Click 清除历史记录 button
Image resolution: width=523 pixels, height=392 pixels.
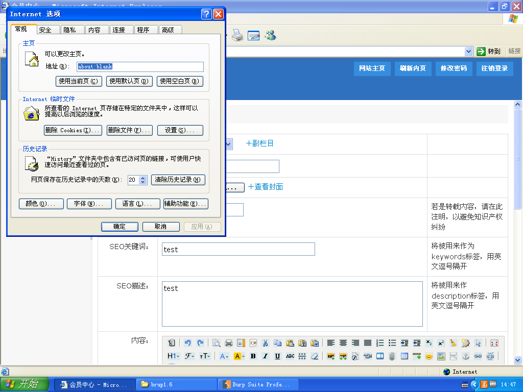[178, 180]
